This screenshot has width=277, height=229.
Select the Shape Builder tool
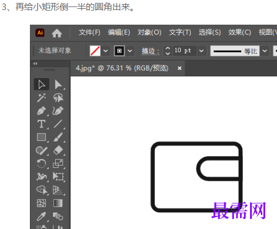(42, 190)
